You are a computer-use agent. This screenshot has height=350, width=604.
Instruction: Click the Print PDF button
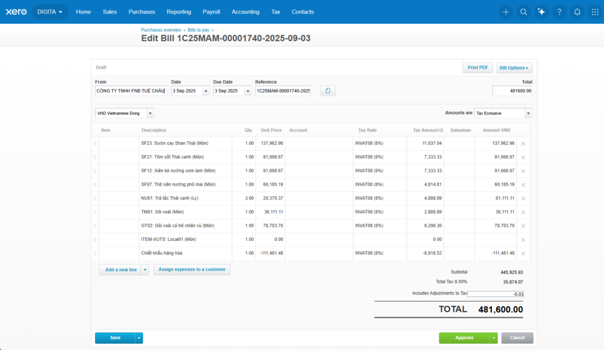(477, 68)
